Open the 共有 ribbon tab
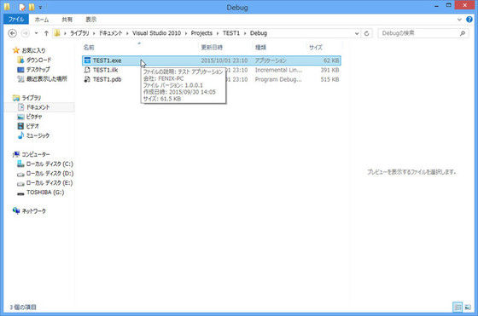478x316 pixels. (x=67, y=20)
